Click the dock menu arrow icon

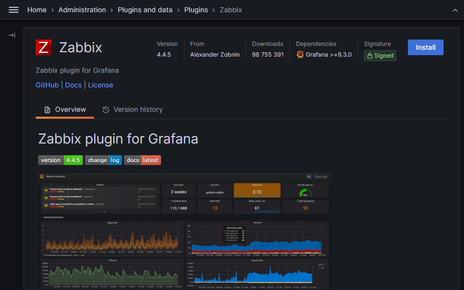[12, 35]
